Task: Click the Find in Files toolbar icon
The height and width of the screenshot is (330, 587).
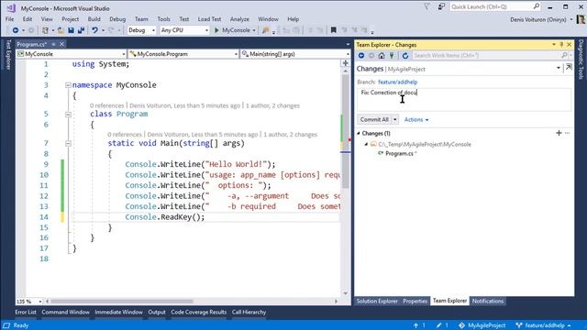Action: 266,30
